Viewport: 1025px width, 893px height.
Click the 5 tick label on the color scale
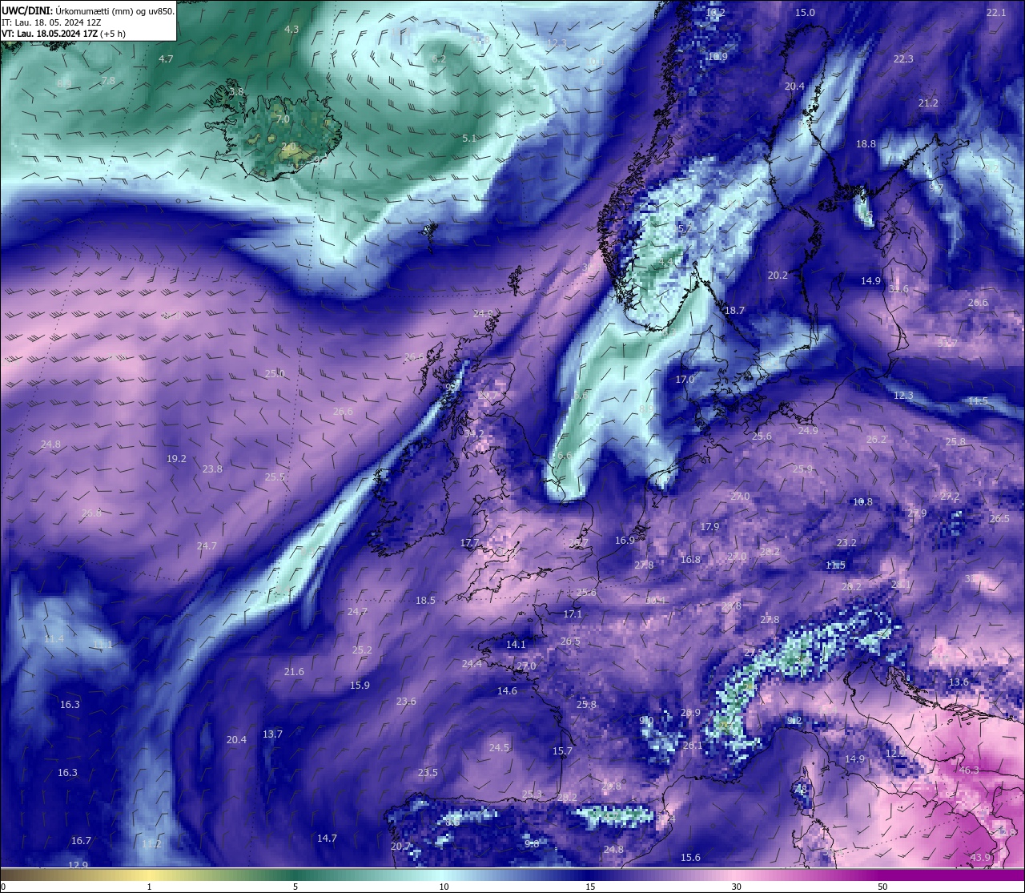pos(295,887)
